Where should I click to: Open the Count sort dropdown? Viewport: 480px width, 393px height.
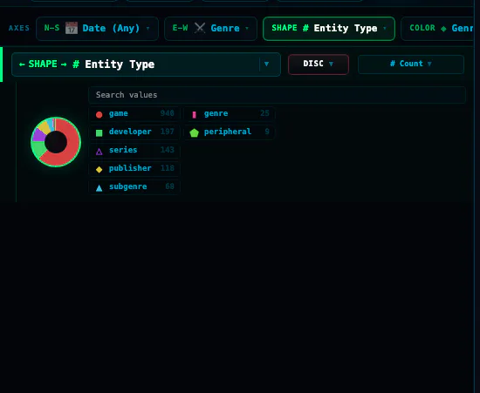click(411, 64)
